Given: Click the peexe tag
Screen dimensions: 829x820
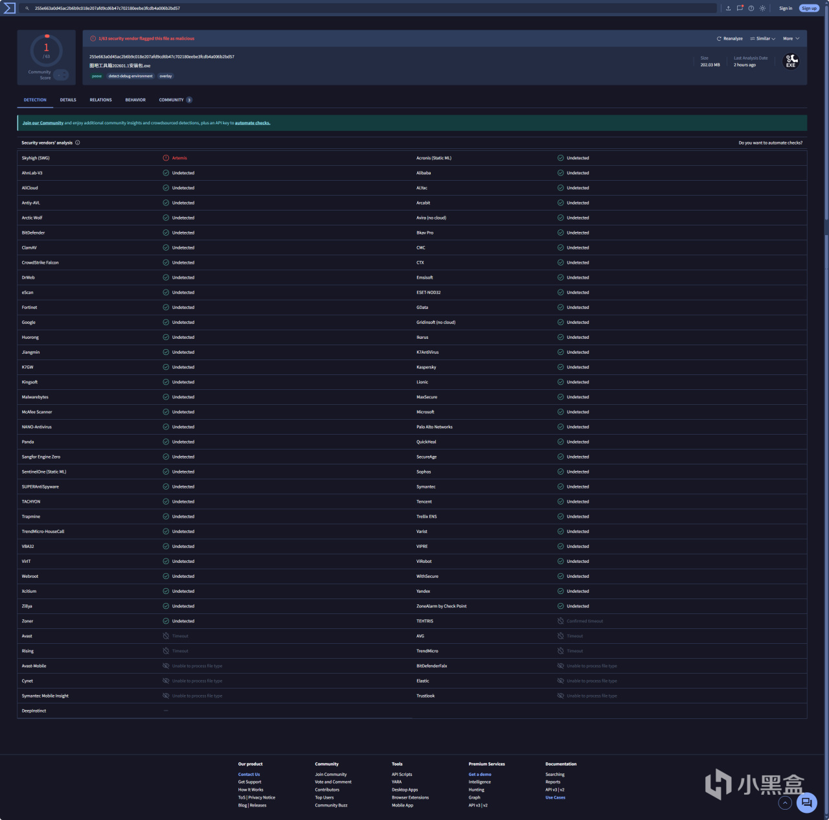Looking at the screenshot, I should (x=97, y=76).
